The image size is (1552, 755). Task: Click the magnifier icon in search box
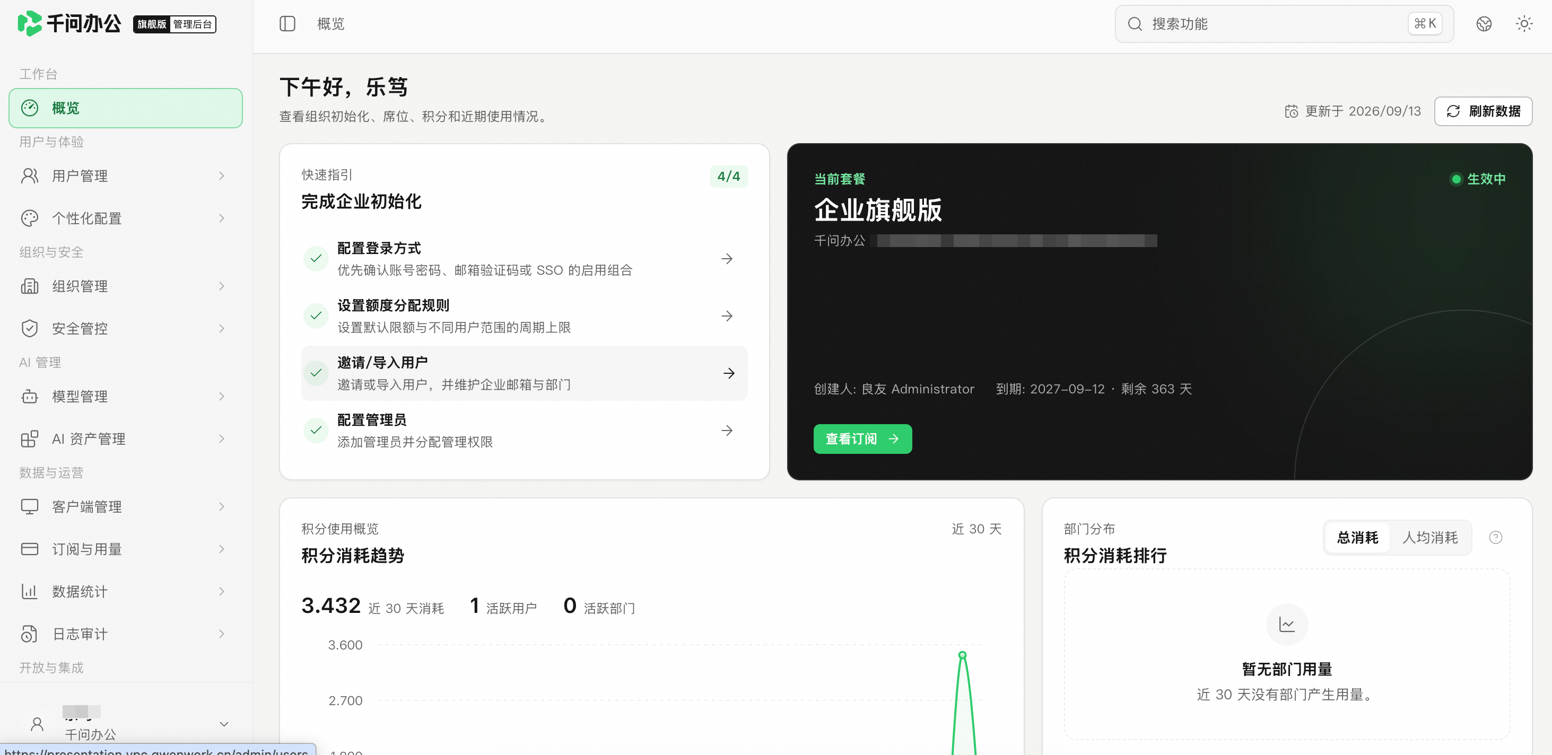pos(1135,23)
